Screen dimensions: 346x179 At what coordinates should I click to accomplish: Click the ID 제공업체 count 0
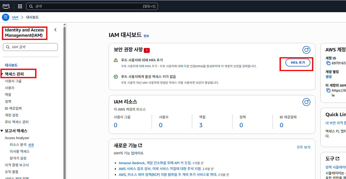pyautogui.click(x=281, y=125)
